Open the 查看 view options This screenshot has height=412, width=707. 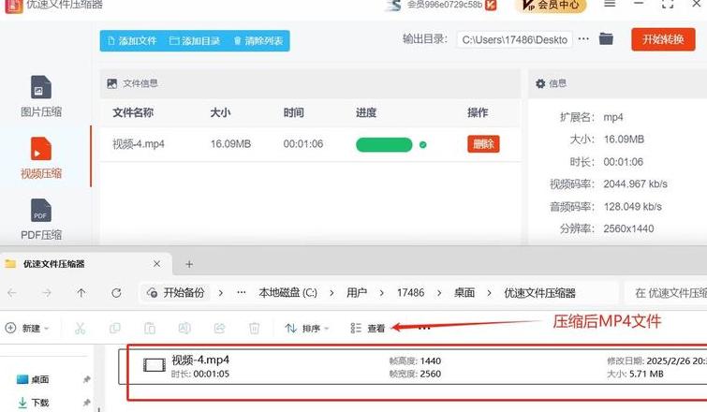367,328
